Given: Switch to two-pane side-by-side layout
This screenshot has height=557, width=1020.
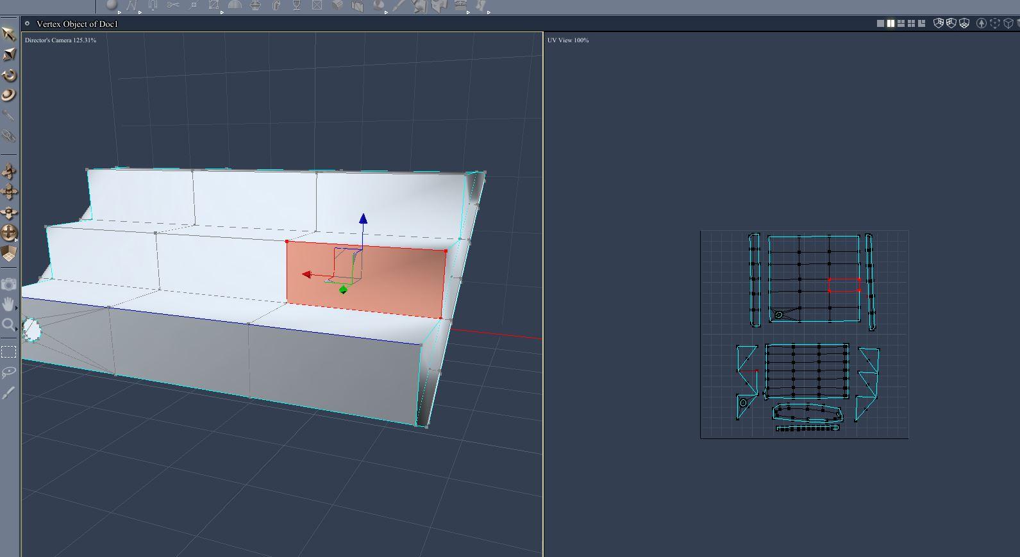Looking at the screenshot, I should pyautogui.click(x=890, y=23).
